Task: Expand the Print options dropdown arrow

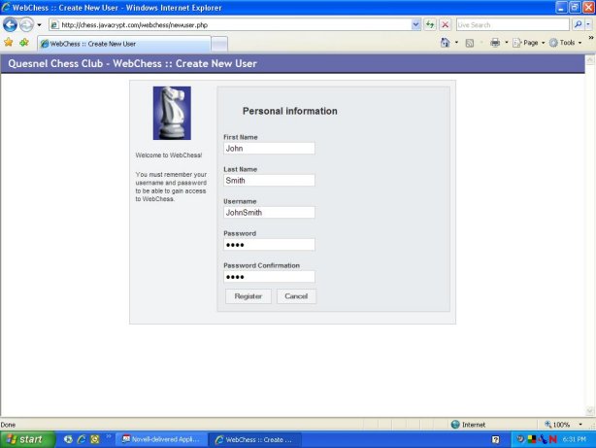Action: [507, 43]
